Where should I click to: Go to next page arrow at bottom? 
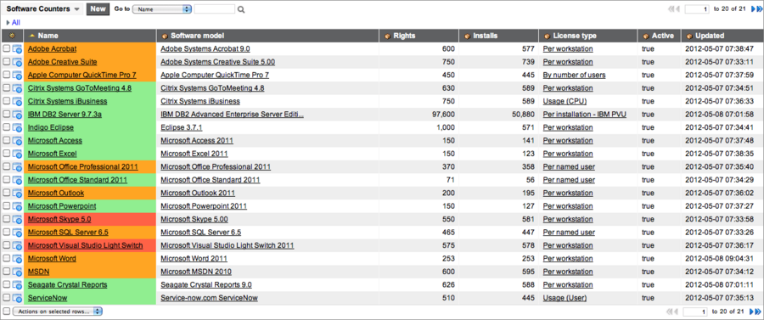[751, 312]
